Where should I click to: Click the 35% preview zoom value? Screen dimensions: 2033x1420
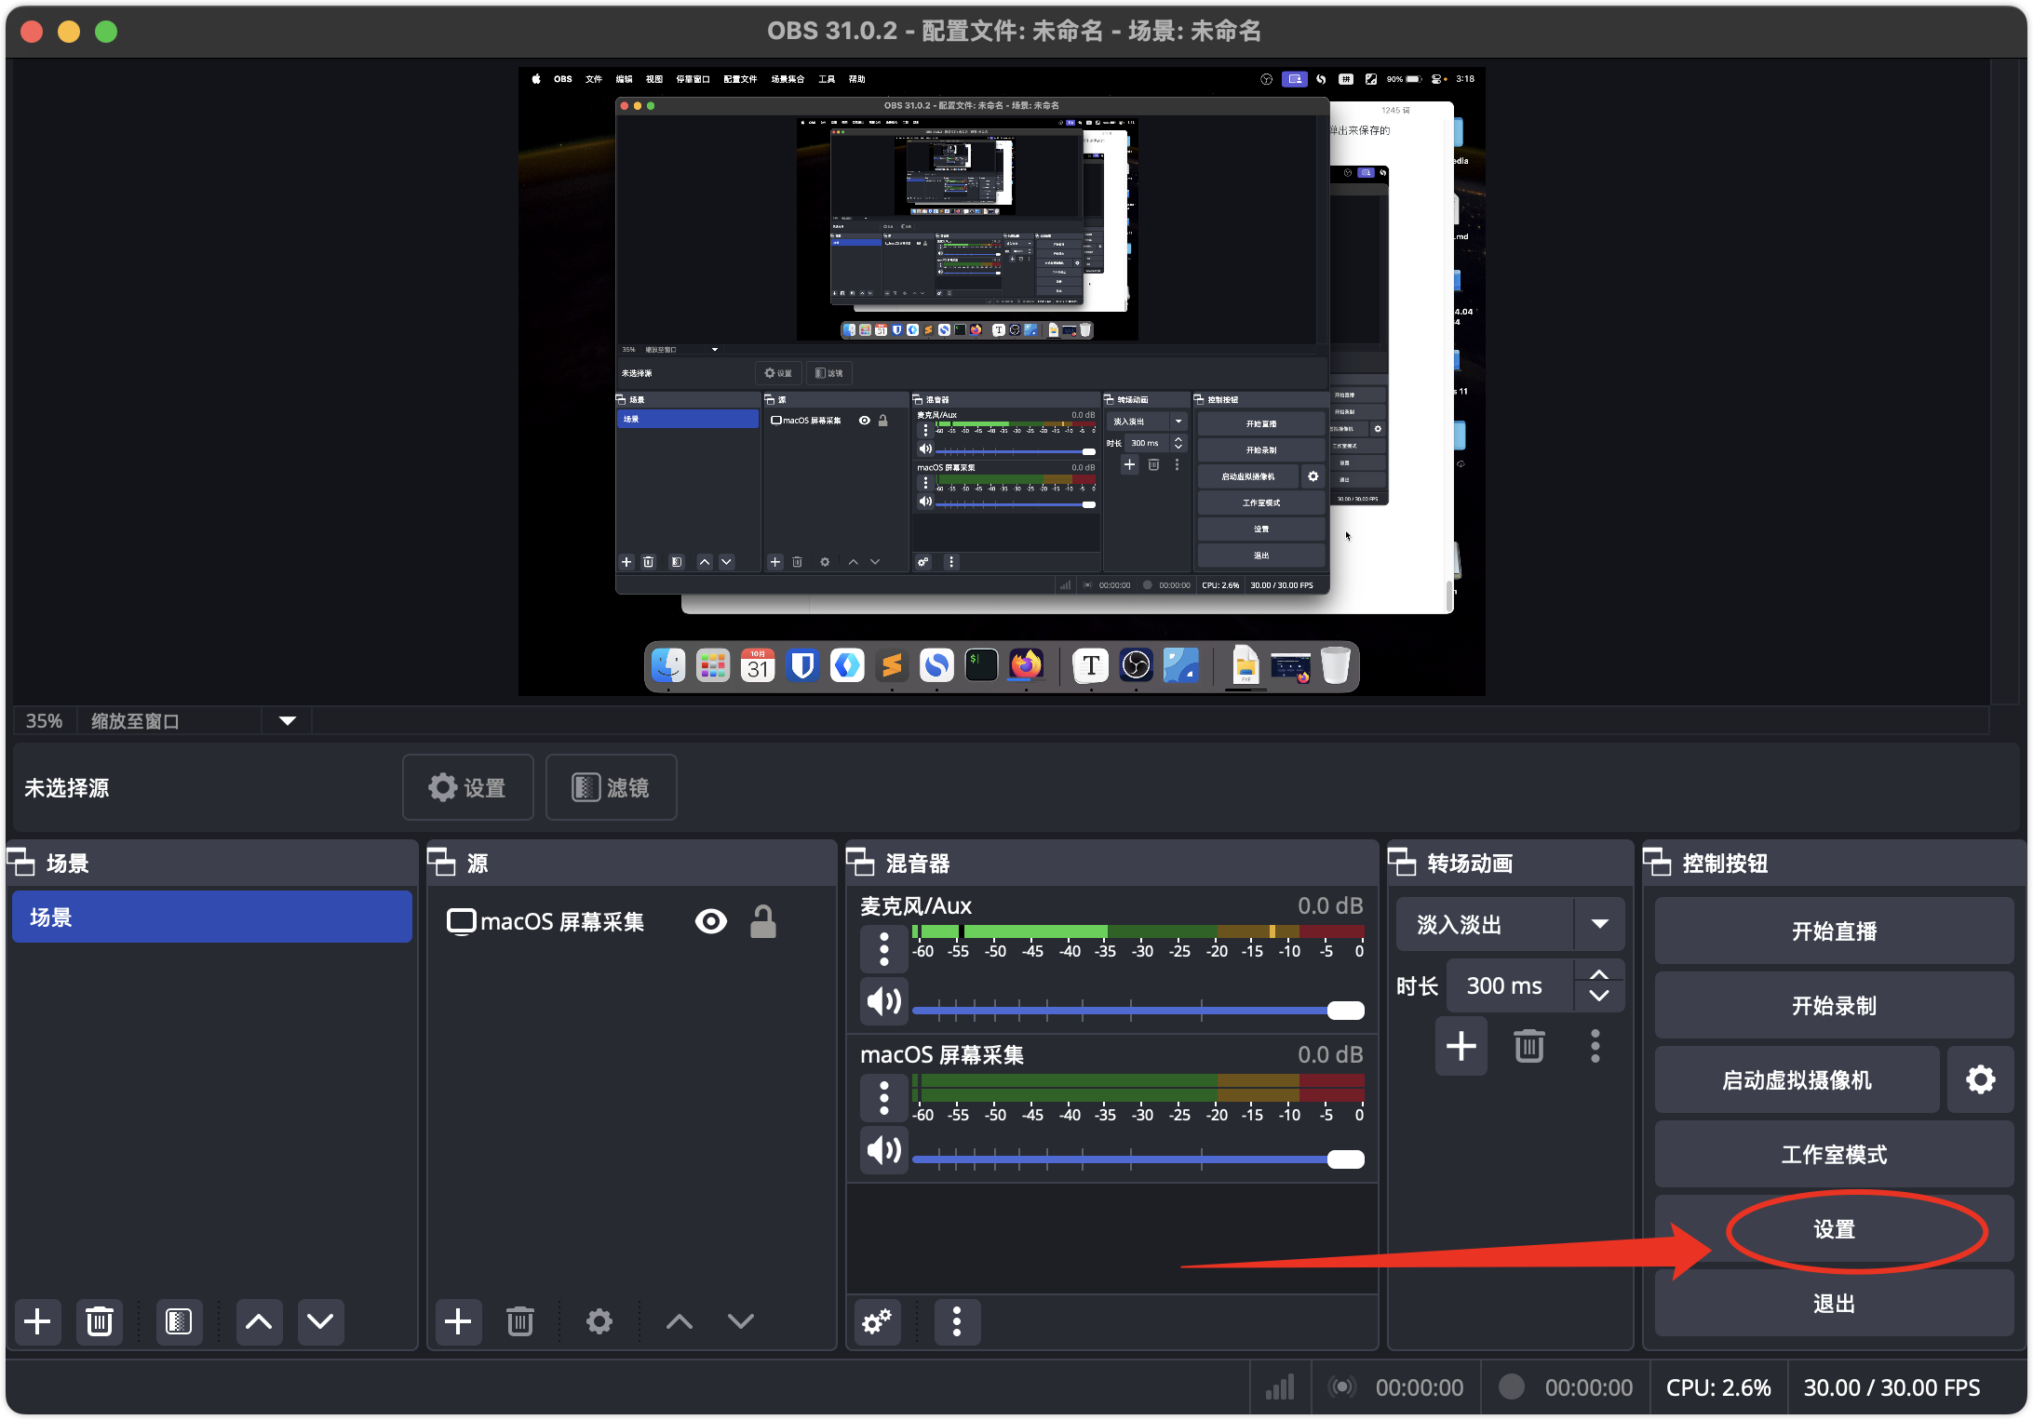coord(44,721)
